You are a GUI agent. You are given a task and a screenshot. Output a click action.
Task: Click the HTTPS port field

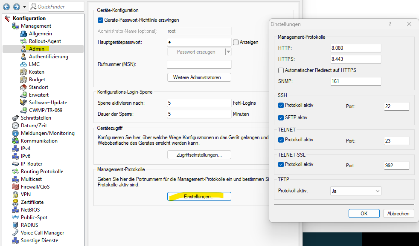point(356,59)
